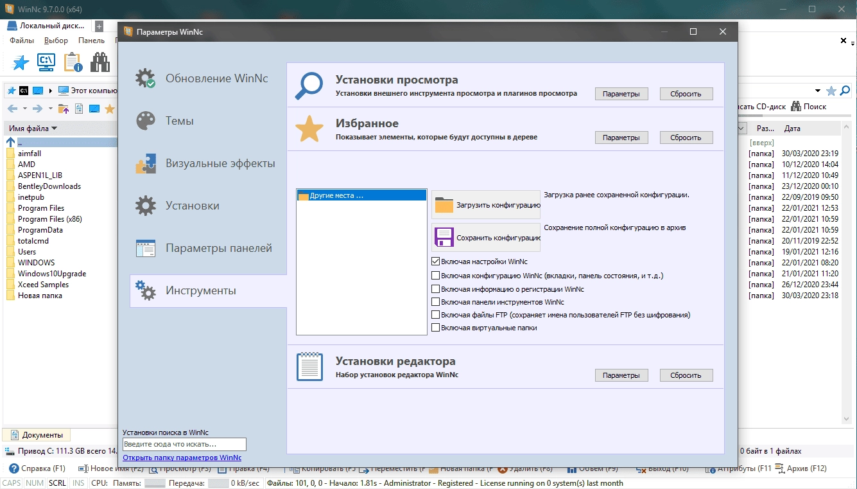Screen dimensions: 857x489
Task: Go back with the left arrow navigation icon
Action: (12, 109)
